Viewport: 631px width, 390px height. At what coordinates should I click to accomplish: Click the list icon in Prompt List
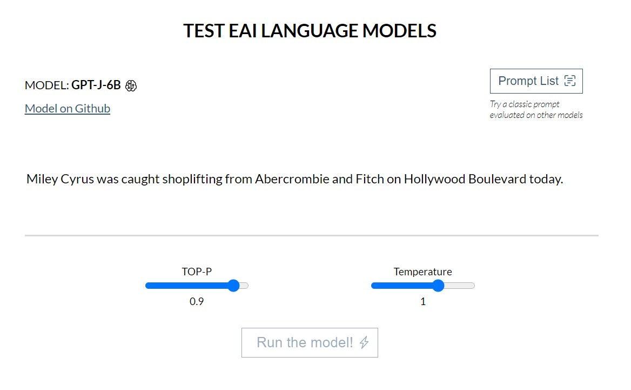click(x=569, y=81)
